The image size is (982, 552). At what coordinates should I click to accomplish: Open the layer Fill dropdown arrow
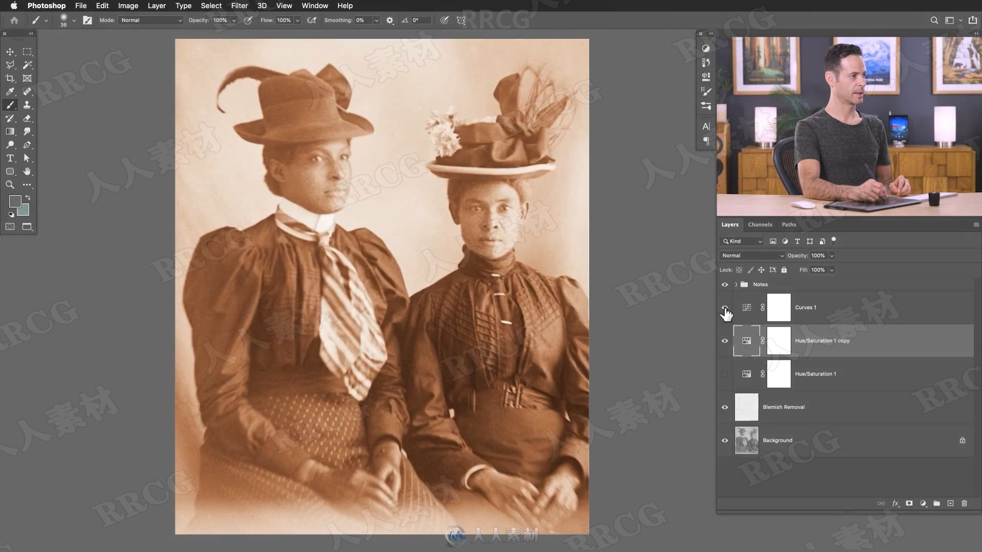click(x=832, y=270)
